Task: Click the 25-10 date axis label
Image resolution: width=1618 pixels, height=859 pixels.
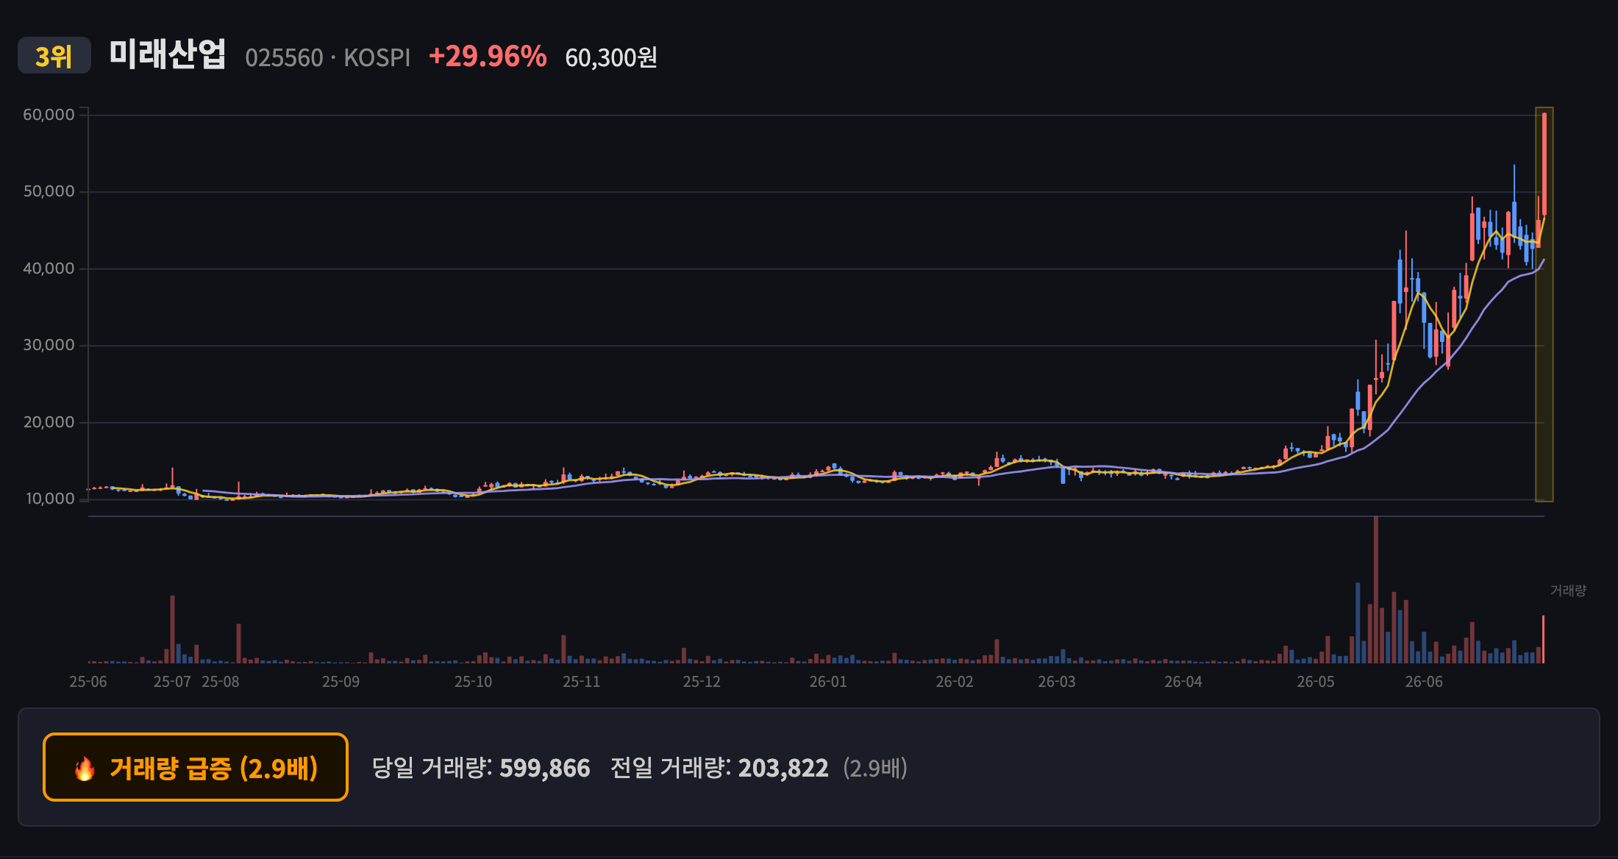Action: (473, 682)
